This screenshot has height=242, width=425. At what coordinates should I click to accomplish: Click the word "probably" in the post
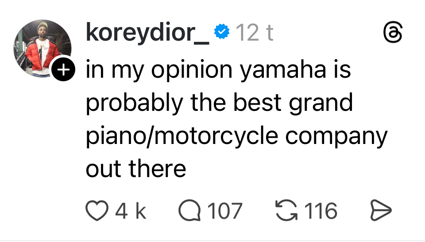tap(133, 103)
